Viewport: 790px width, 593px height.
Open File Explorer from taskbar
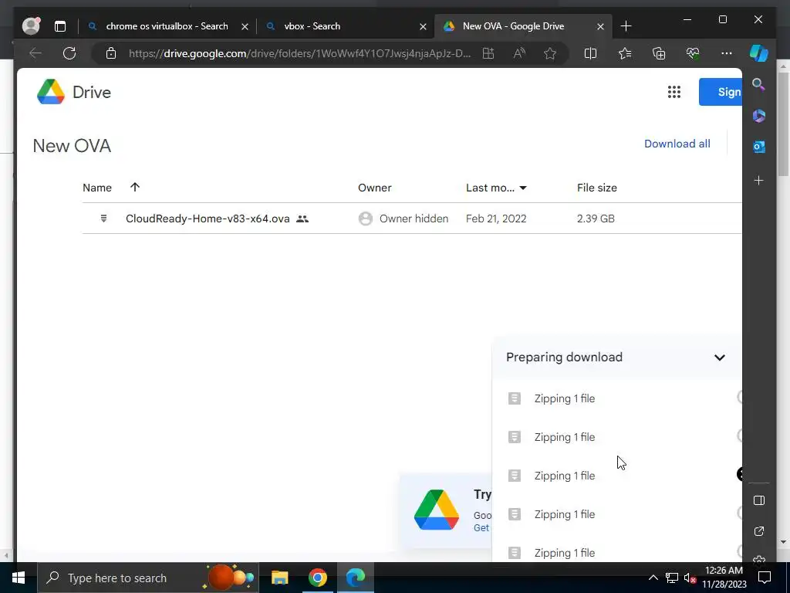coord(279,578)
